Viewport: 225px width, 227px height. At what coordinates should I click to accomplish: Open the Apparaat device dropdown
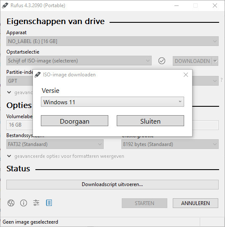(112, 41)
